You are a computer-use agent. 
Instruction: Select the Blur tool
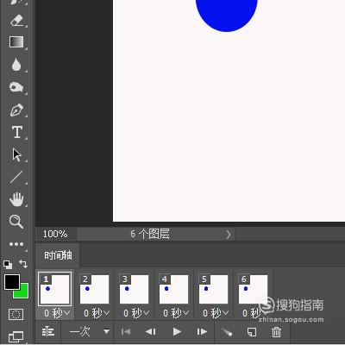click(16, 65)
